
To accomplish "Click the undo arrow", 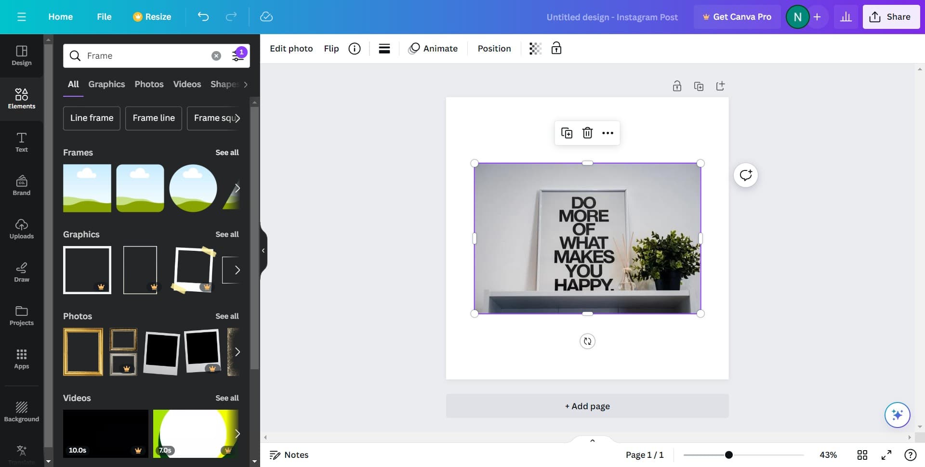I will tap(203, 17).
